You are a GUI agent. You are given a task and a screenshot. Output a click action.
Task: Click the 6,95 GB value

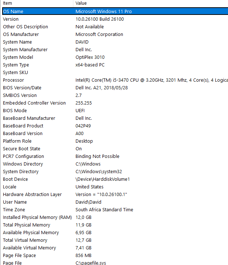pos(84,232)
